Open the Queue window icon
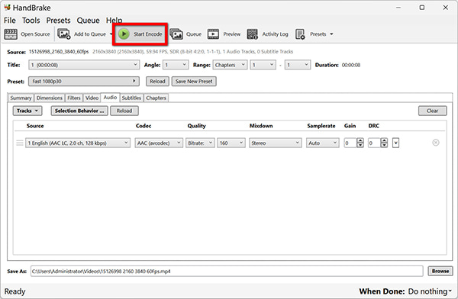458x299 pixels. pos(176,34)
